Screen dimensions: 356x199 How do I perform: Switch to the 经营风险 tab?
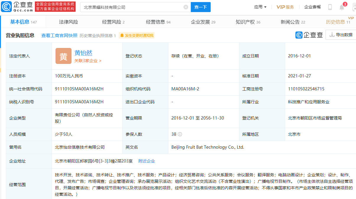pyautogui.click(x=113, y=22)
